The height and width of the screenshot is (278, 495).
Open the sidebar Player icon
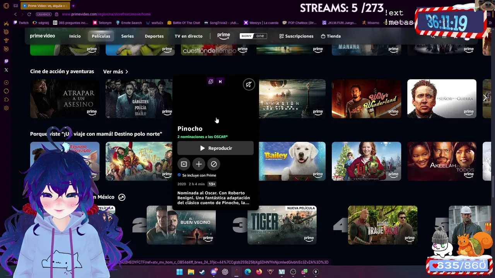(x=6, y=82)
